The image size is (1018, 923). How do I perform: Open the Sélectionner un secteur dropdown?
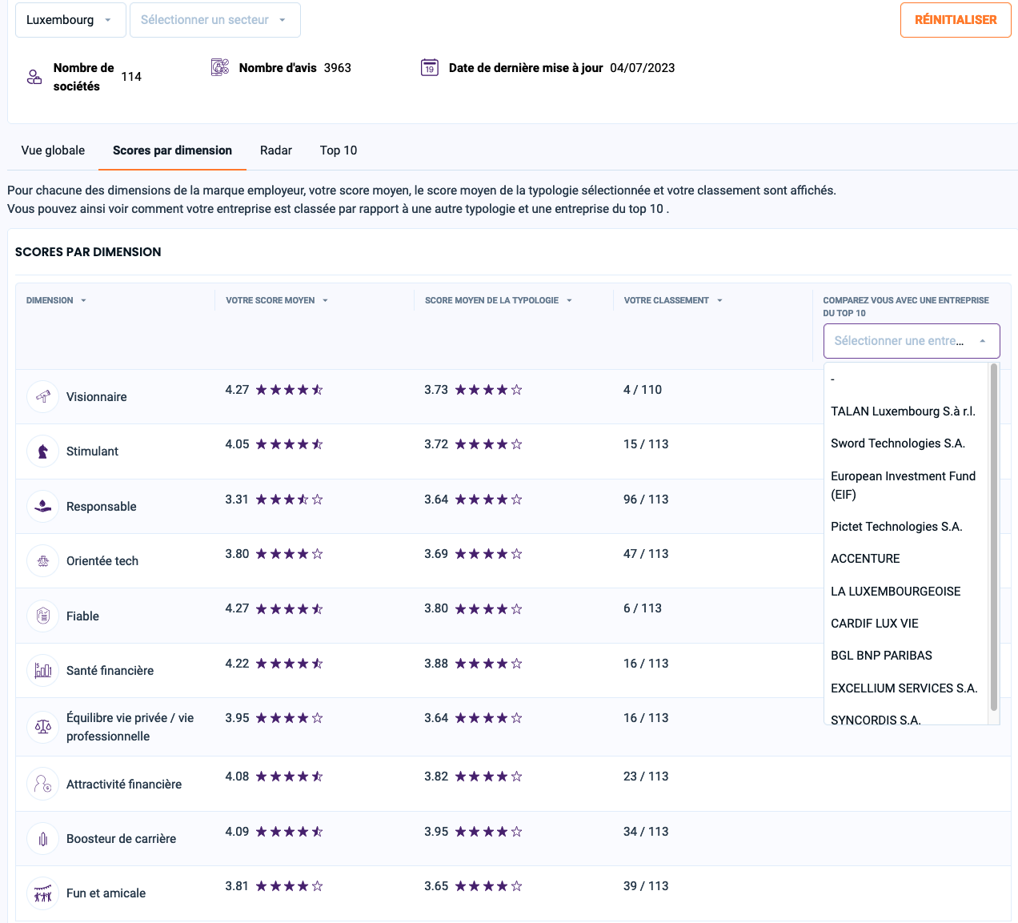pos(214,20)
